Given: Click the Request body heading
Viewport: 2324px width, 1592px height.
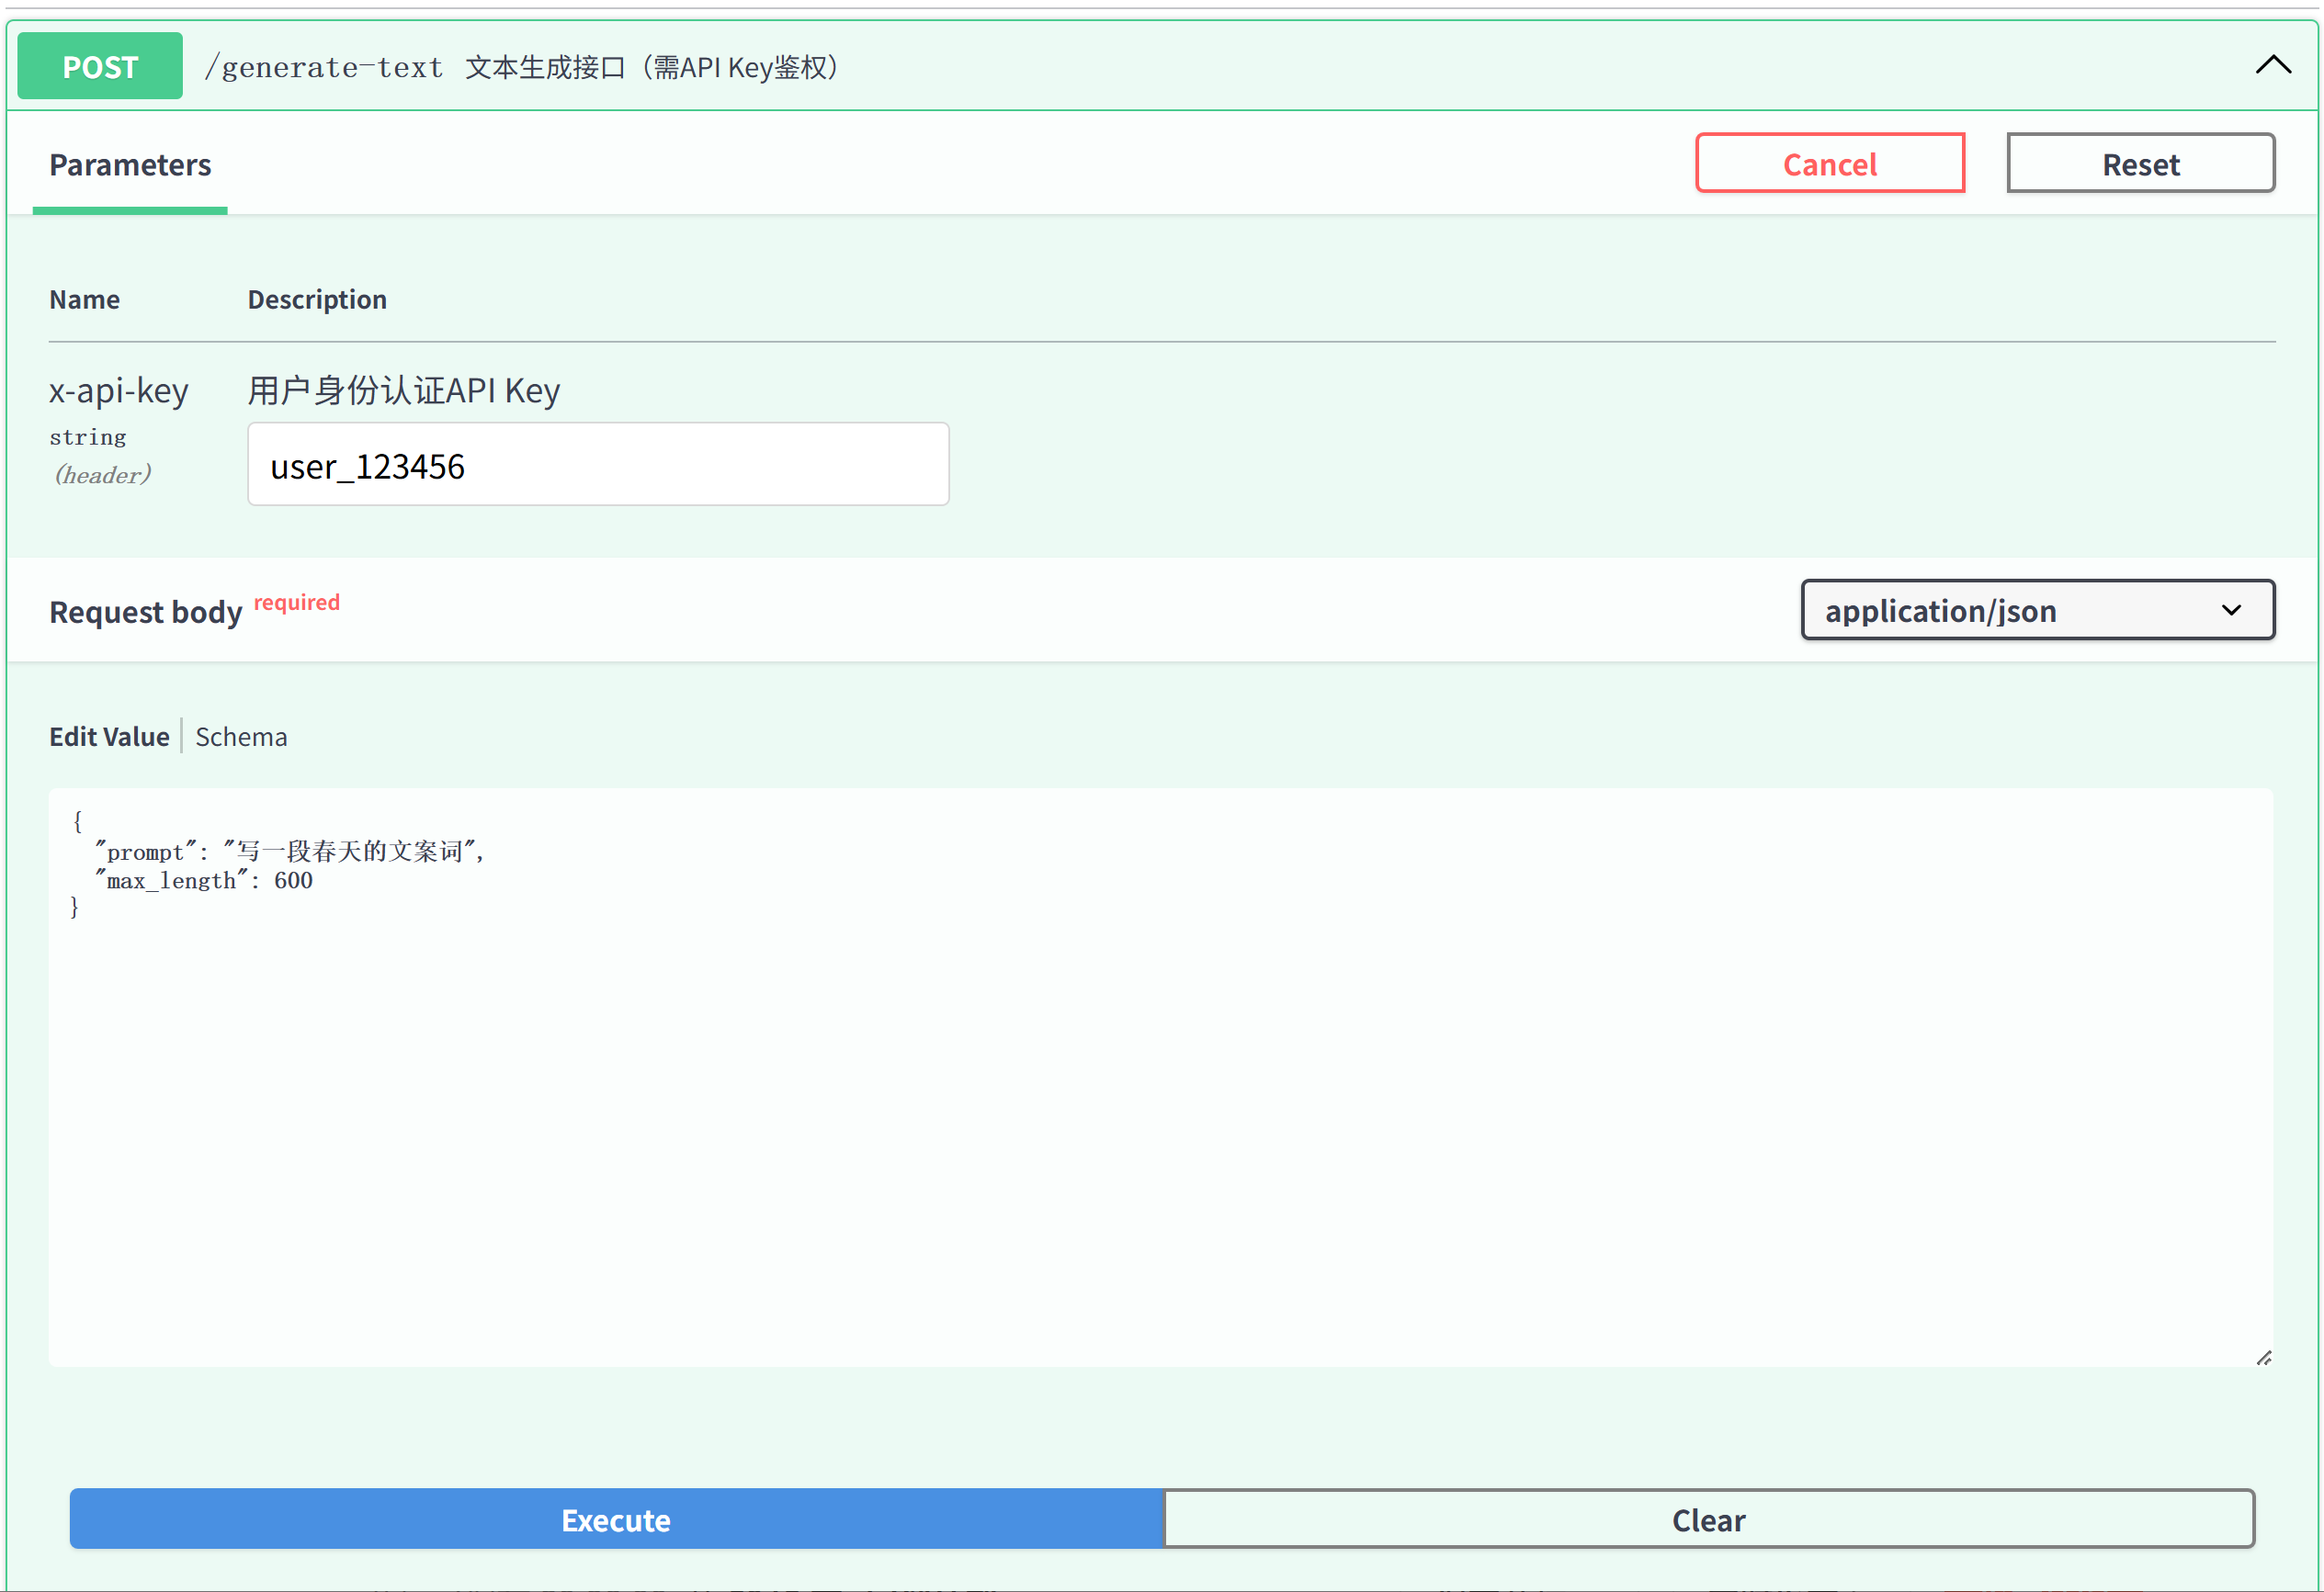Looking at the screenshot, I should [x=146, y=612].
